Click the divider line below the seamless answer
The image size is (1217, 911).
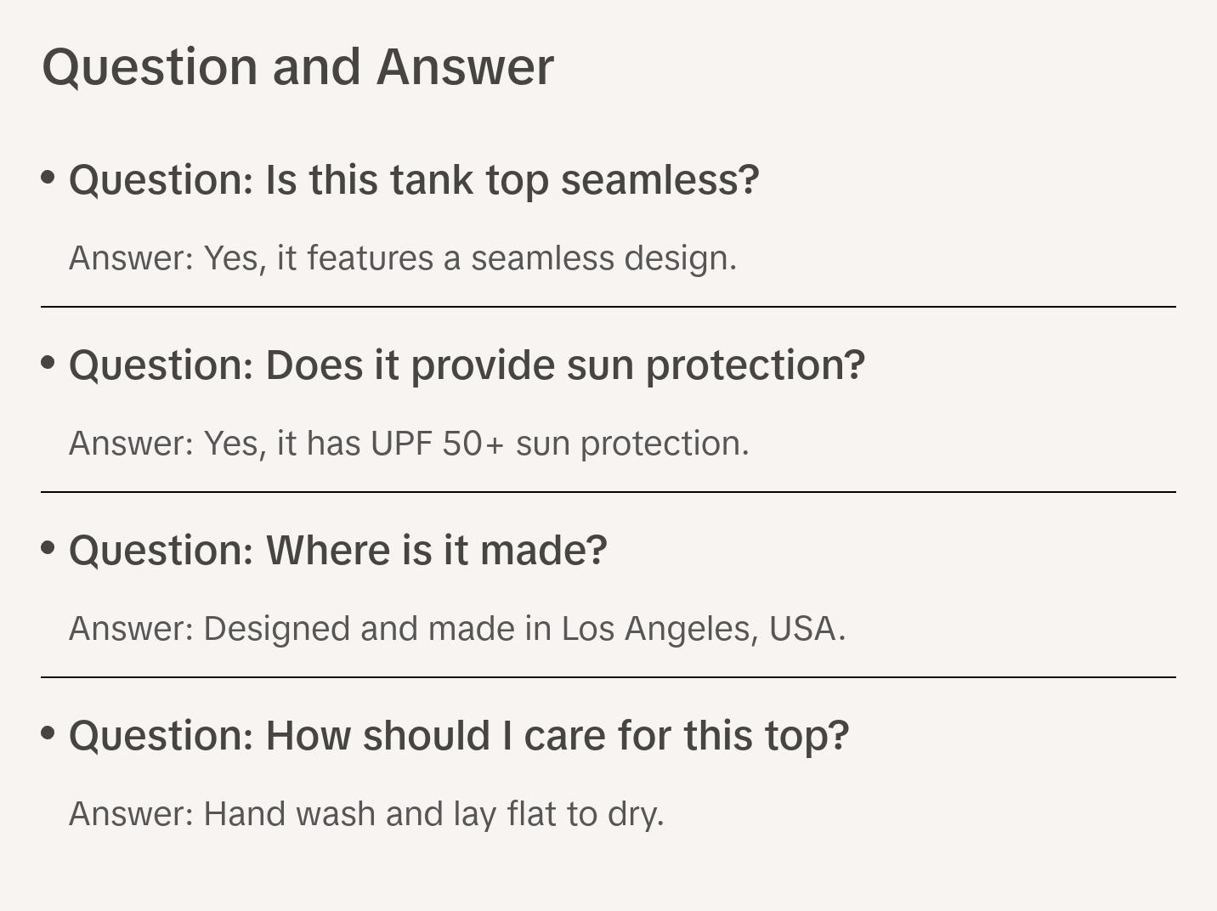pyautogui.click(x=608, y=307)
